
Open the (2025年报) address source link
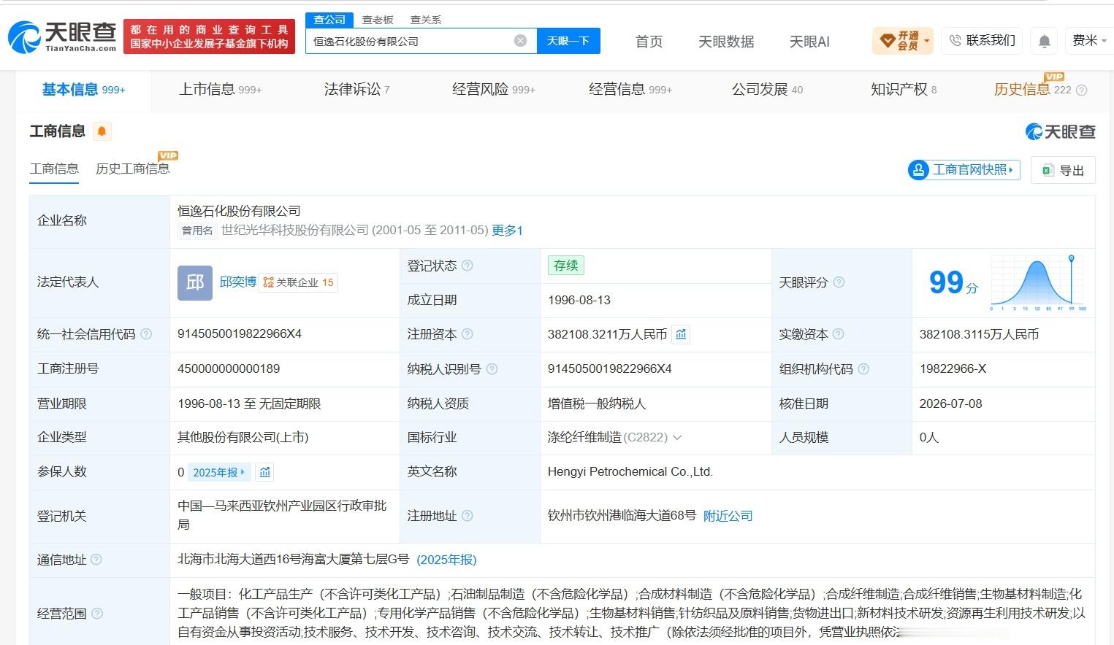pos(446,560)
